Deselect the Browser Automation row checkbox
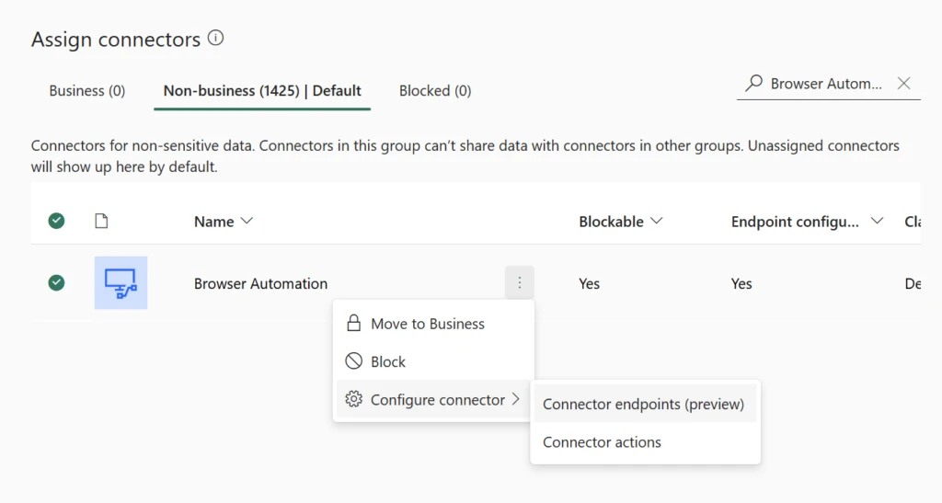This screenshot has width=942, height=503. click(x=56, y=283)
